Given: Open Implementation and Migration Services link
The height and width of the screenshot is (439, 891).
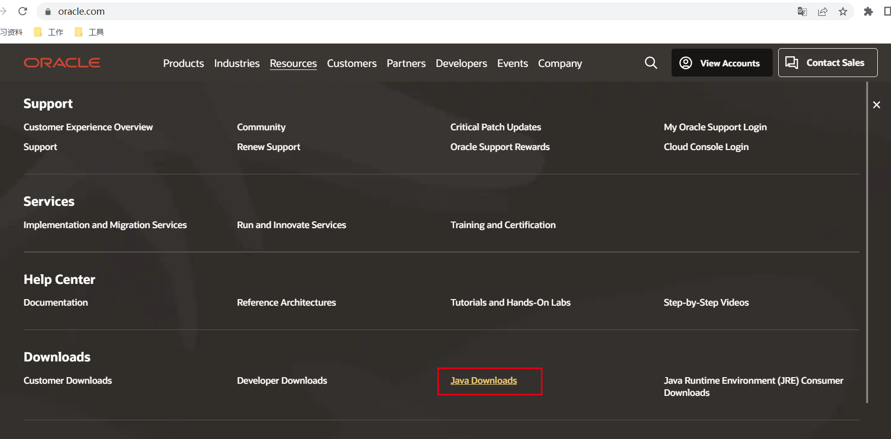Looking at the screenshot, I should pos(105,225).
